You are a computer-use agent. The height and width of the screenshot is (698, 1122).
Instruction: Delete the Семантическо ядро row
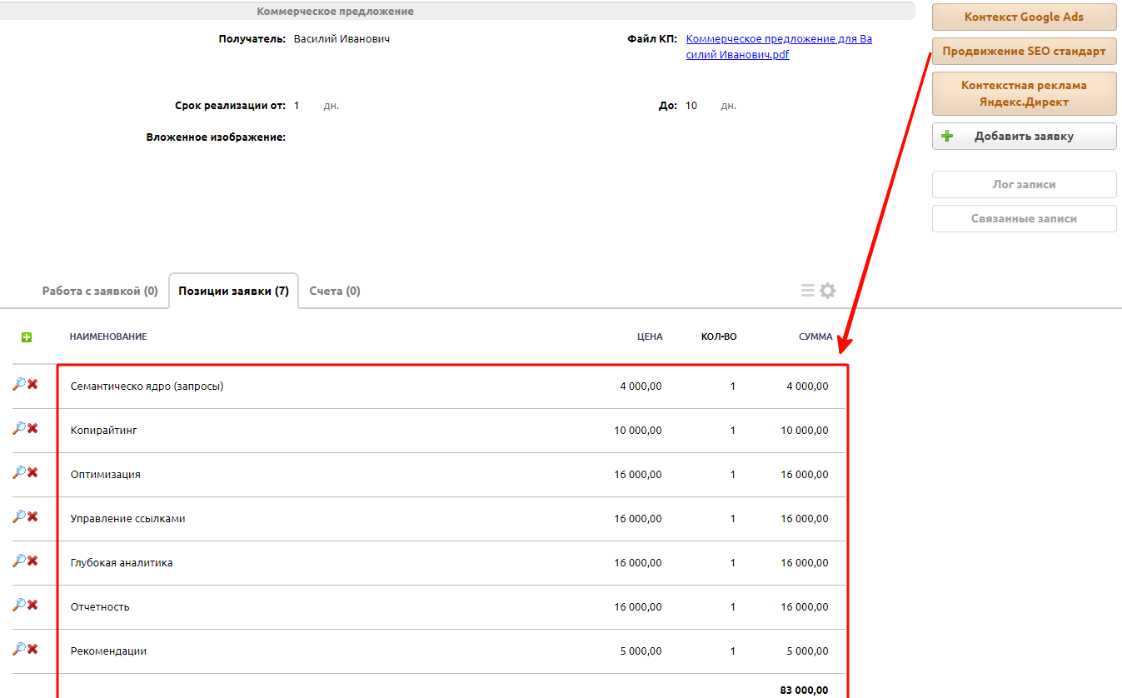coord(32,384)
